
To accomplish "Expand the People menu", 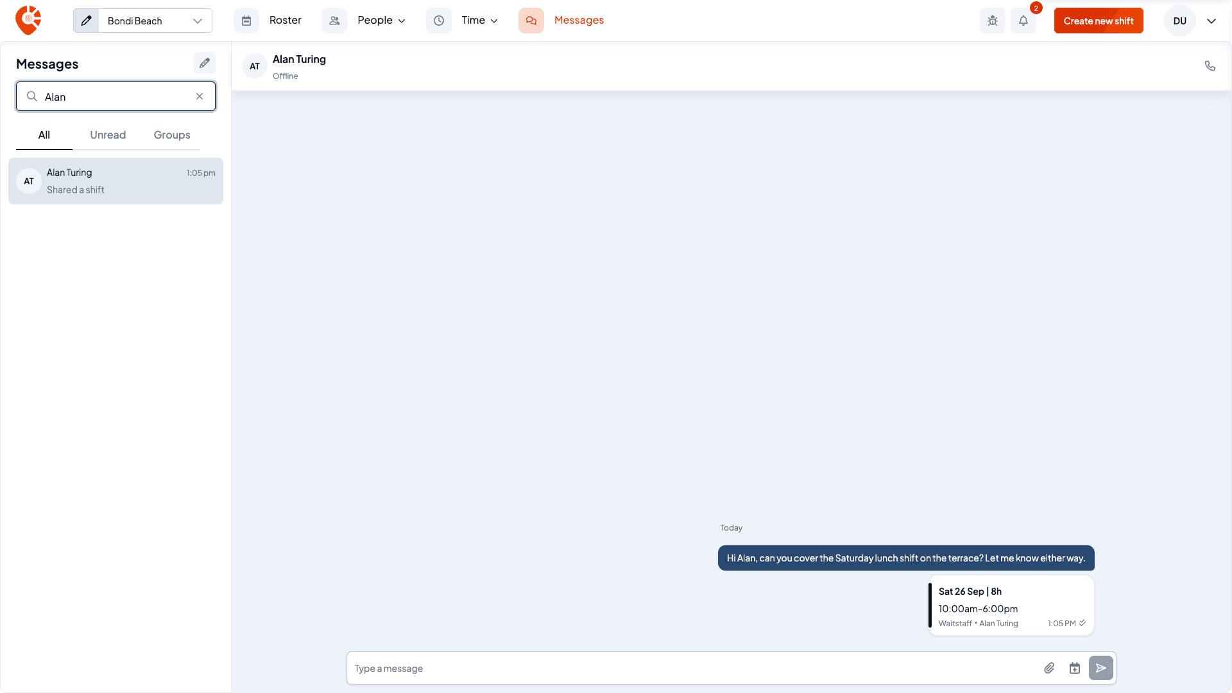I will tap(382, 21).
